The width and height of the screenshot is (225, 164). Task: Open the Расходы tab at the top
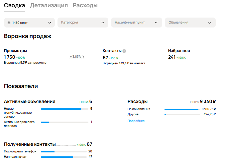(x=85, y=5)
